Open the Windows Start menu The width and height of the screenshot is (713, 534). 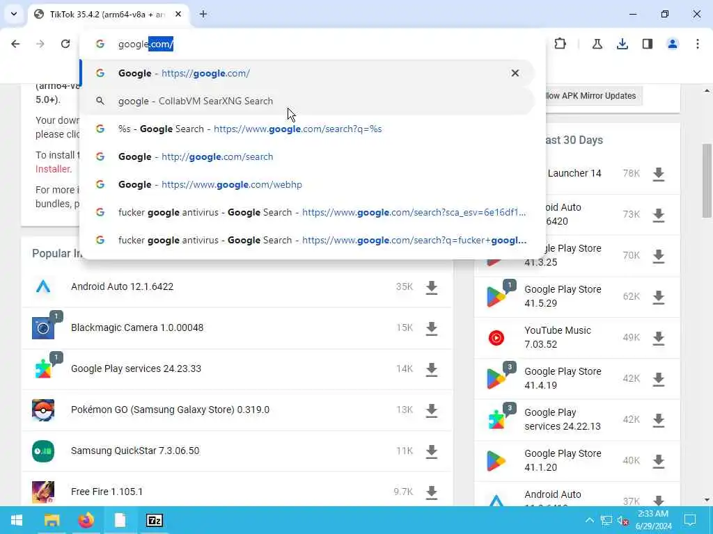click(x=17, y=520)
